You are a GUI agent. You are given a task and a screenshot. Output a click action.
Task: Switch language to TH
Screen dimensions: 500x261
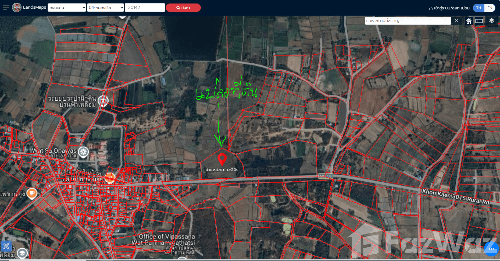pyautogui.click(x=478, y=8)
